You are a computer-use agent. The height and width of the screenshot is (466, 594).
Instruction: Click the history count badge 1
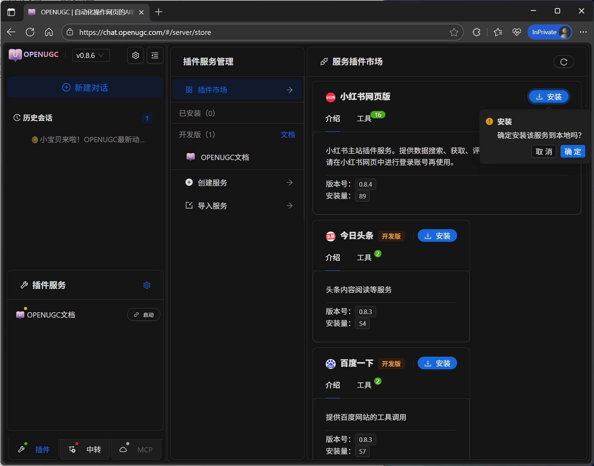(147, 118)
